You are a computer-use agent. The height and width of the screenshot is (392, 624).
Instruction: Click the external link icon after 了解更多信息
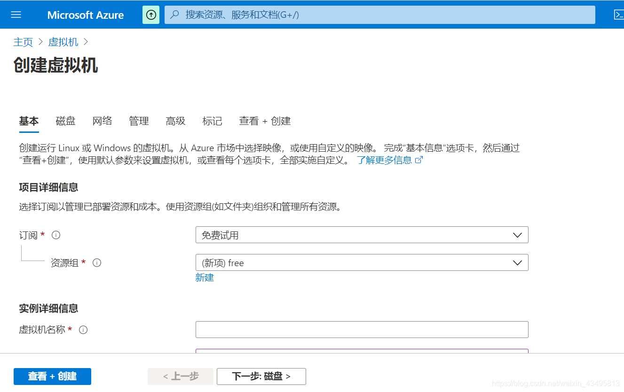[419, 160]
